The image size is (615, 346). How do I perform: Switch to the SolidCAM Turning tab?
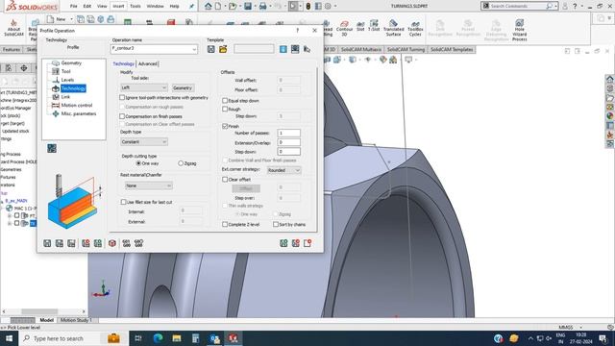(406, 49)
